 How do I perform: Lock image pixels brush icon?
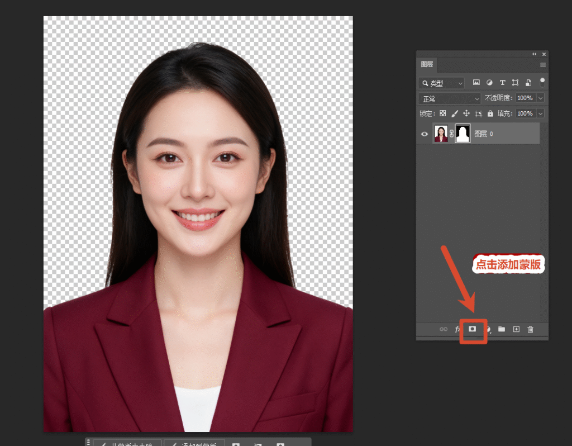455,113
